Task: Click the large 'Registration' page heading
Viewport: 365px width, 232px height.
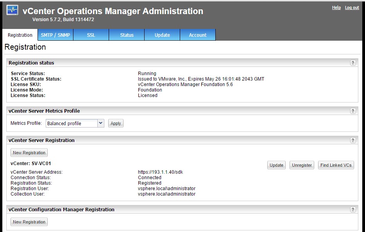Action: pos(25,47)
